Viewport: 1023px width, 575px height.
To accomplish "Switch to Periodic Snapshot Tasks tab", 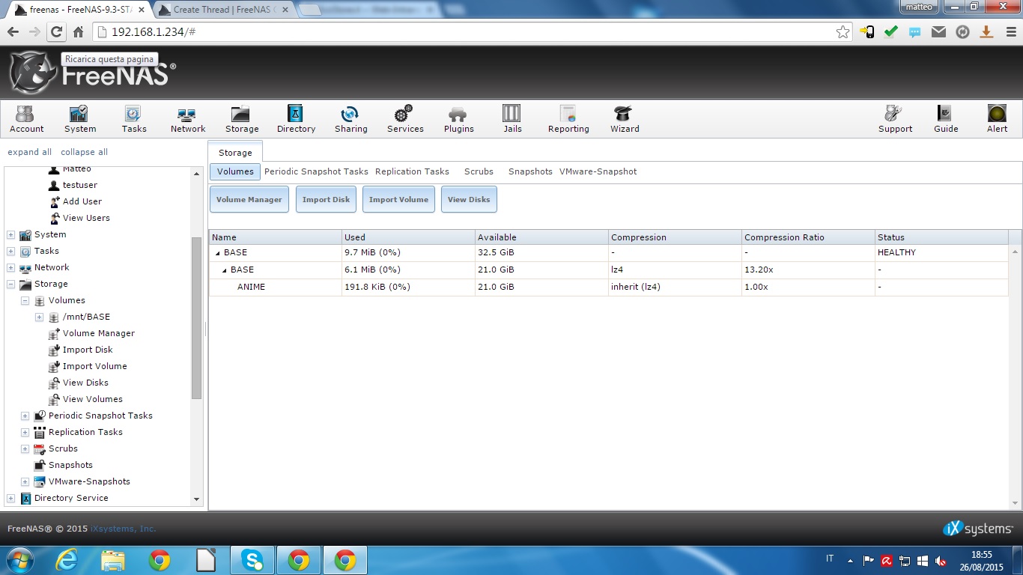I will (316, 171).
